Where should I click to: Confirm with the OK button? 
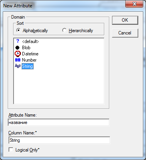click(125, 20)
